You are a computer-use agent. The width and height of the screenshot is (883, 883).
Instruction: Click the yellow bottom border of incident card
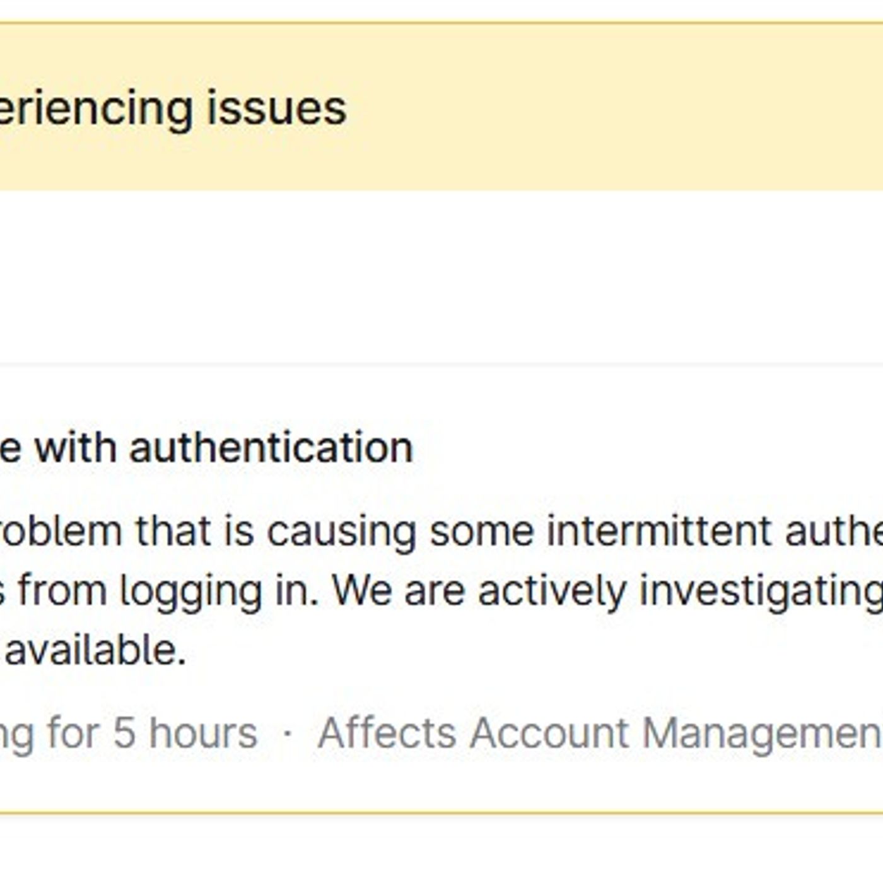coord(441,813)
